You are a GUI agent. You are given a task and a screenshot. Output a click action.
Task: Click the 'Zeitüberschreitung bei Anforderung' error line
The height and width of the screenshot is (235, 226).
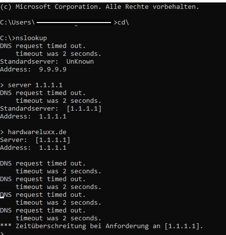coord(101,226)
